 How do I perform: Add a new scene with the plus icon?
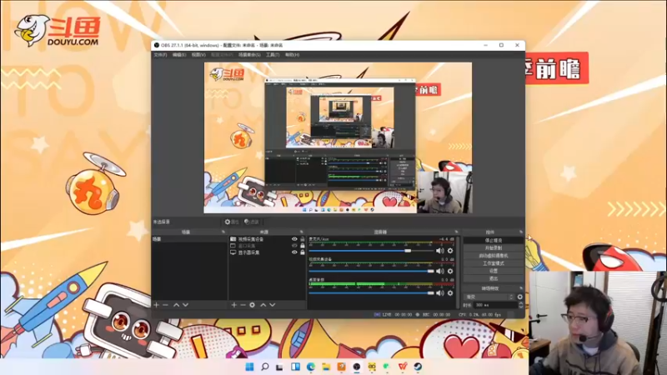(x=156, y=305)
